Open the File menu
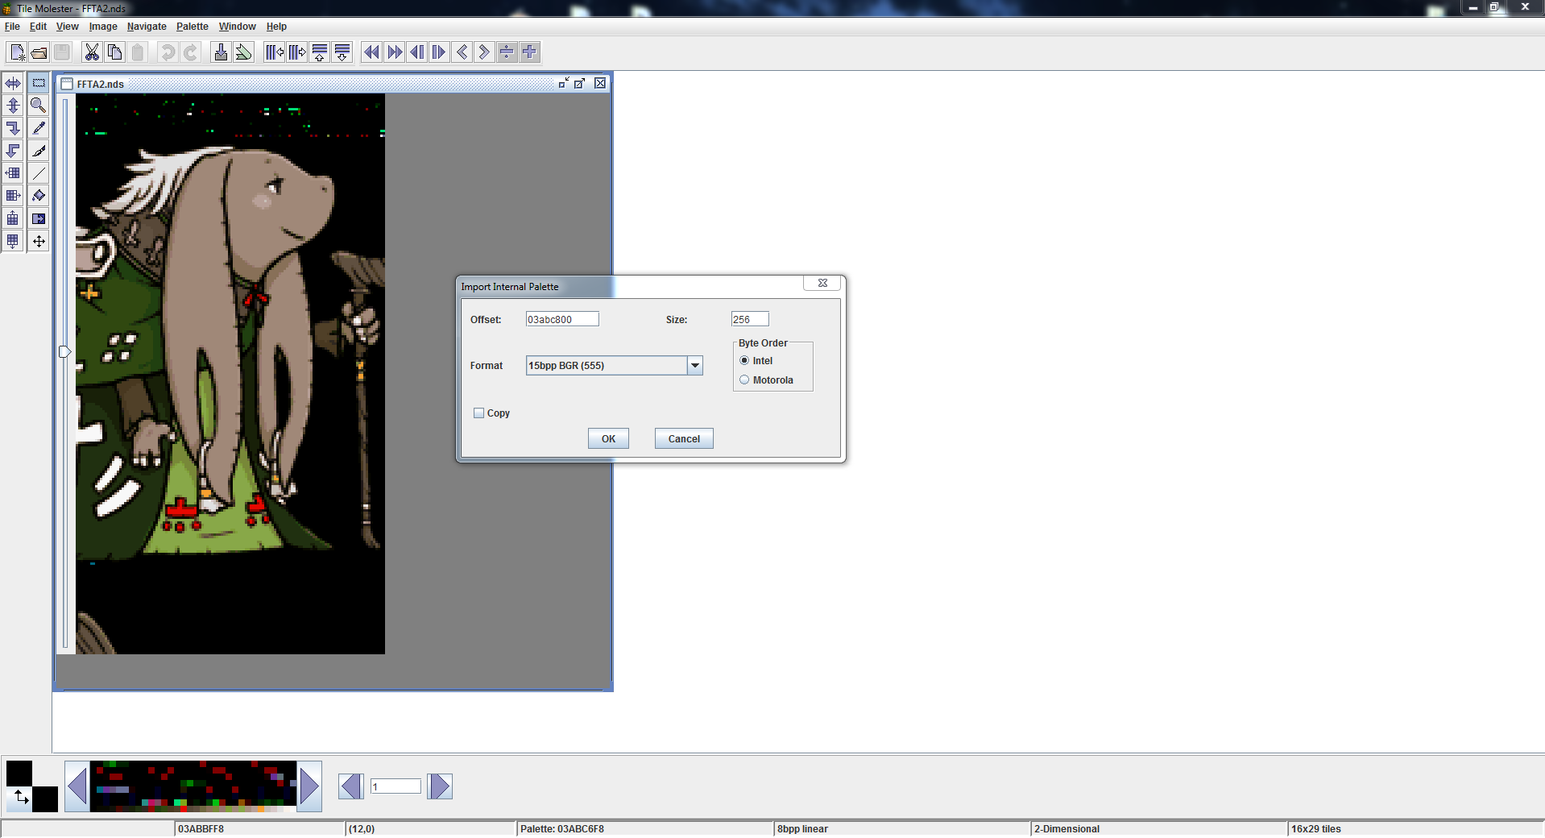Screen dimensions: 1545x838 click(12, 27)
